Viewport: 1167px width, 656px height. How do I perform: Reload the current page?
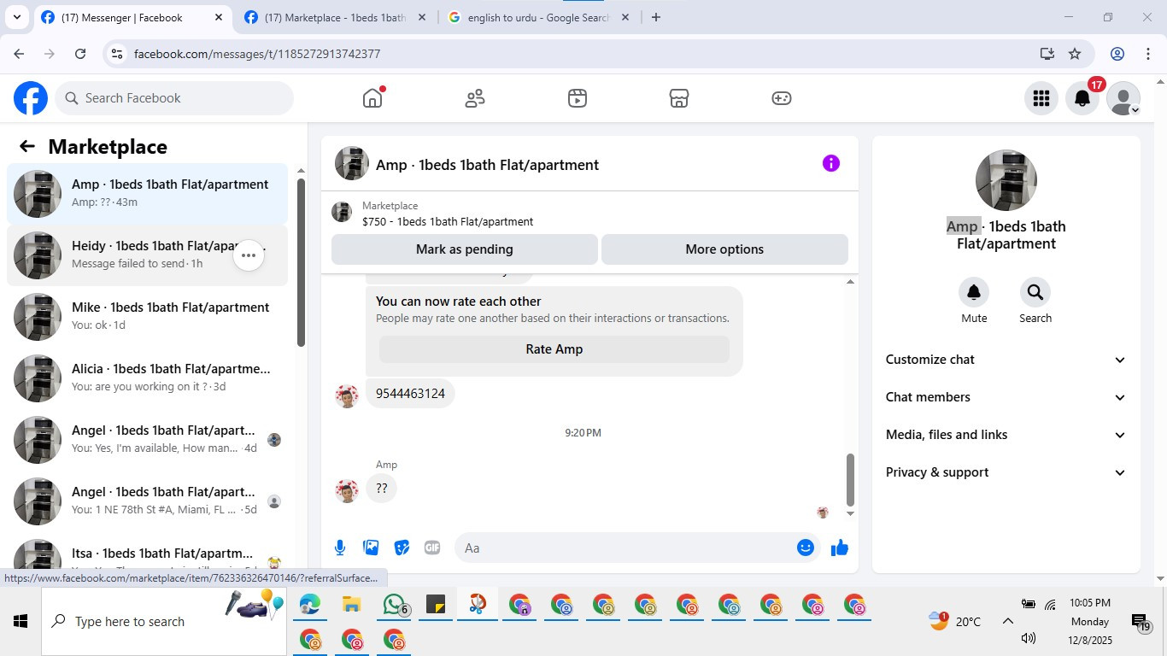pos(80,54)
